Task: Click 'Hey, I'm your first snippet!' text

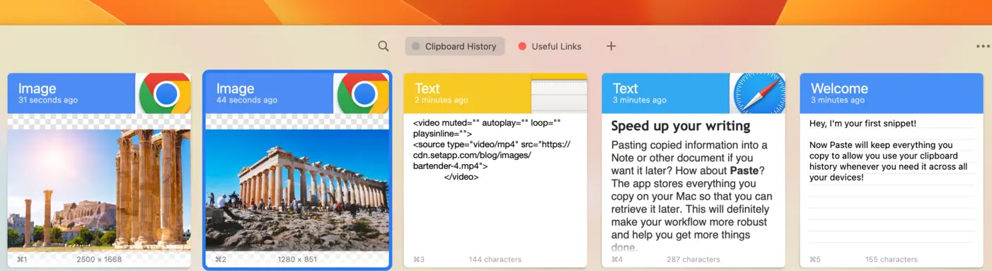Action: point(863,123)
